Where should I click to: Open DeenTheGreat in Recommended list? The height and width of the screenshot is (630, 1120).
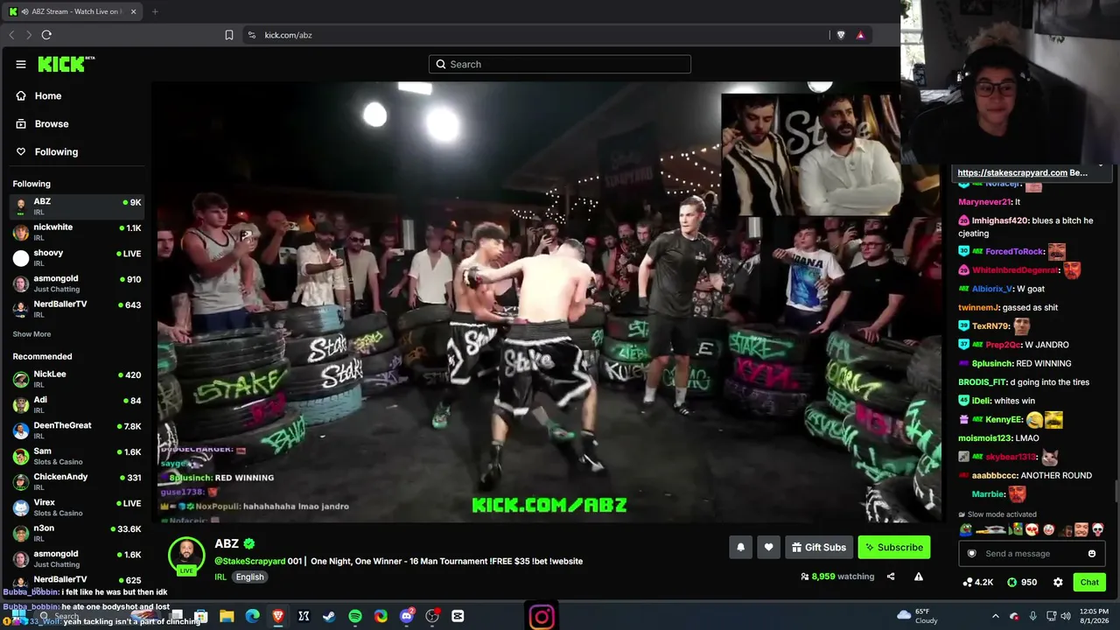[x=77, y=430]
